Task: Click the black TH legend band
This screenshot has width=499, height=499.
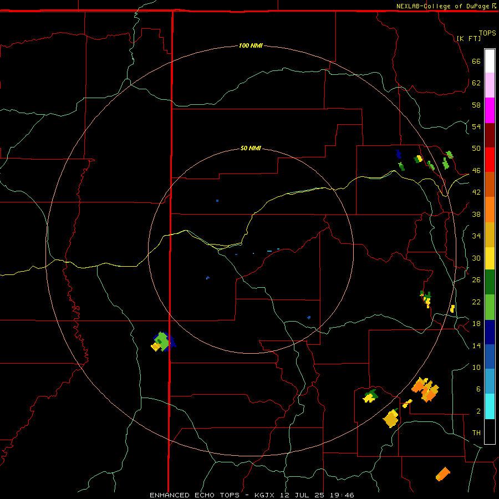Action: point(490,431)
